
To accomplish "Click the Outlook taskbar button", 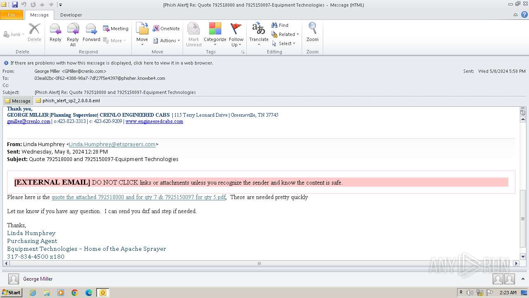I will [103, 293].
